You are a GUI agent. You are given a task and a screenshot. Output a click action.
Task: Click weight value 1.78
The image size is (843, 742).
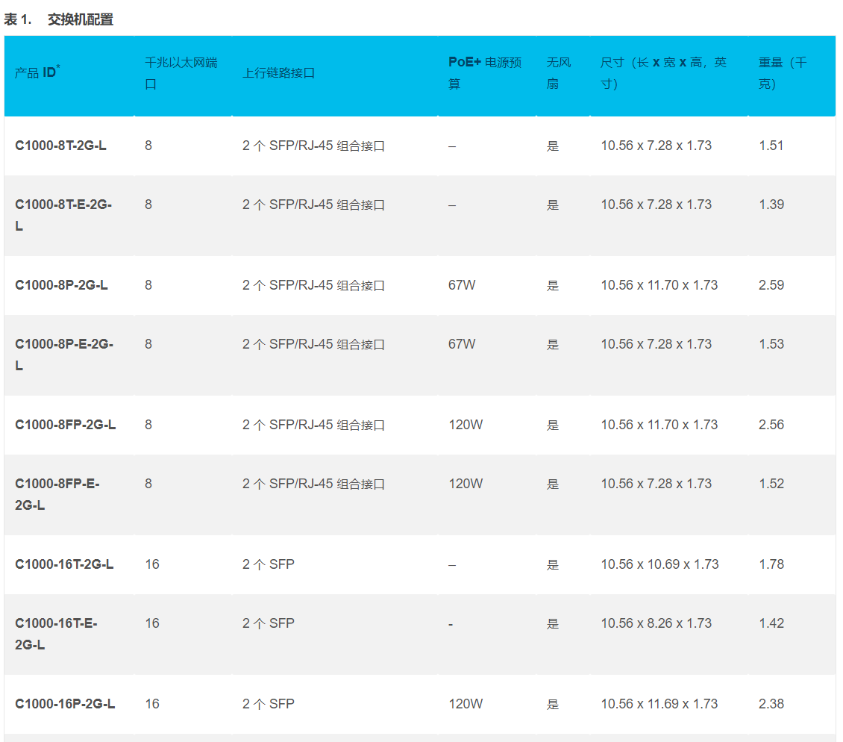771,564
